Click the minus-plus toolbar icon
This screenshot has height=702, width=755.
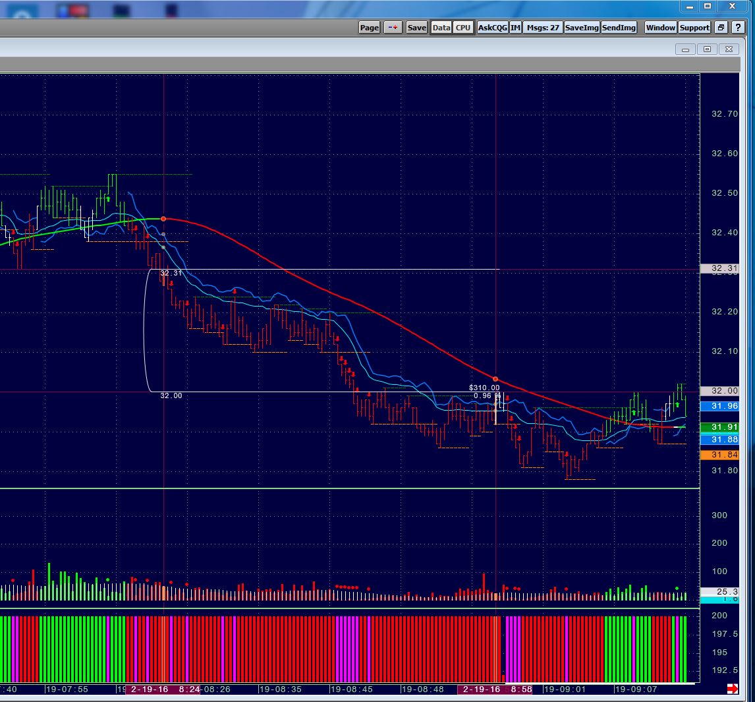393,28
